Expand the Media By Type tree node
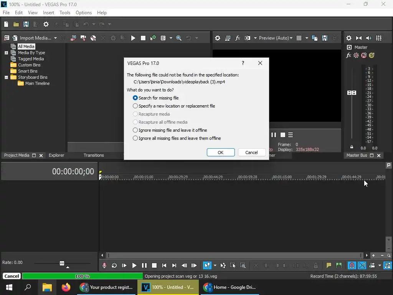Screen dimensions: 393x295 pyautogui.click(x=6, y=53)
